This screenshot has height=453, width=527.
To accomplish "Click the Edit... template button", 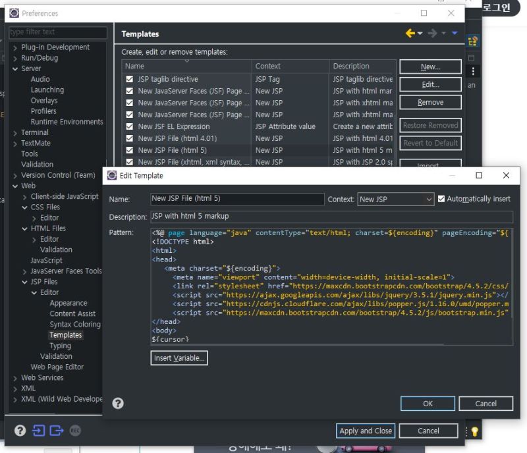I will [x=430, y=84].
